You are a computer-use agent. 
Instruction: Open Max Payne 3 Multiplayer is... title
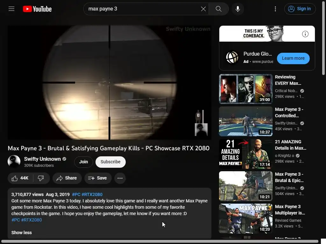(x=290, y=210)
